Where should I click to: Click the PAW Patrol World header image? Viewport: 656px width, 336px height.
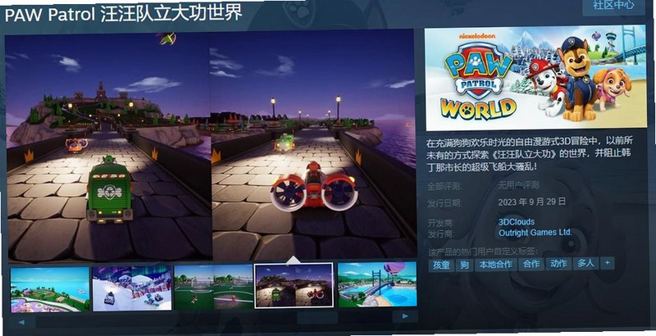[535, 77]
